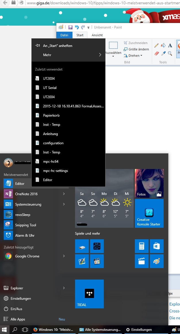Select the Eraser tool in Paint
The image size is (180, 334).
[x=156, y=53]
